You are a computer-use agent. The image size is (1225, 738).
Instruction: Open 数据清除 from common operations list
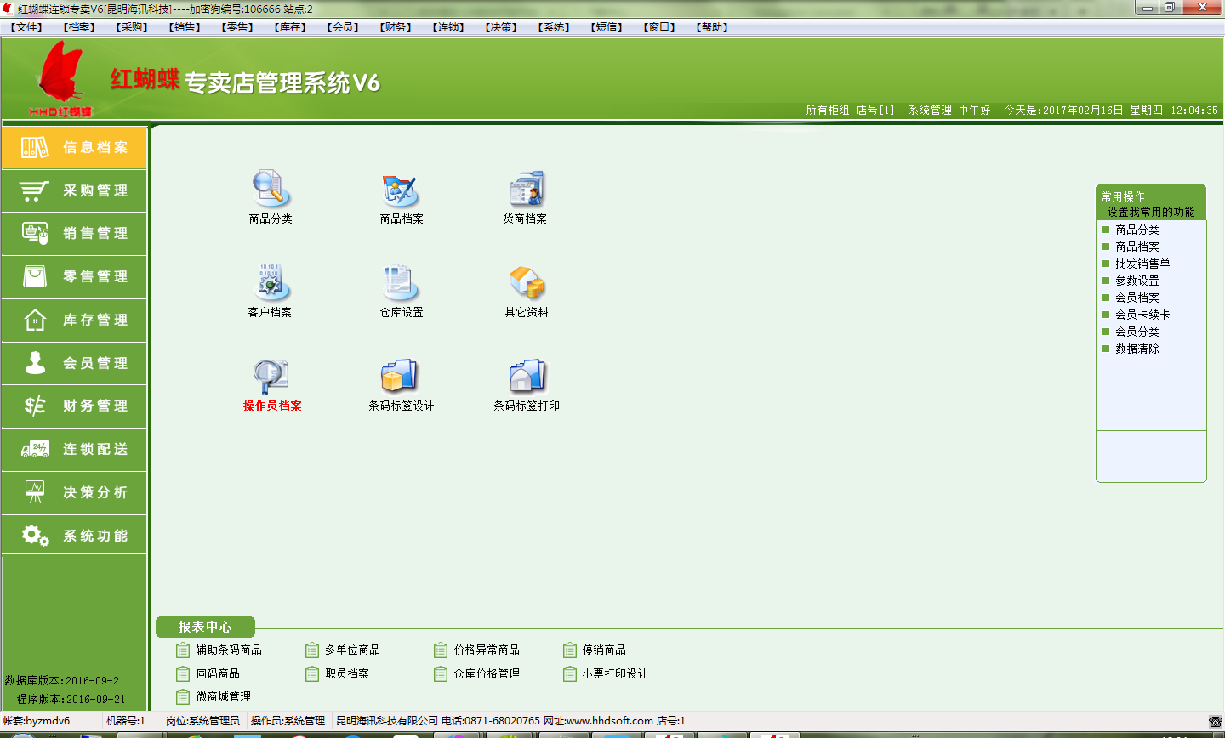pos(1137,349)
